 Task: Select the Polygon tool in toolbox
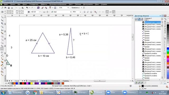point(2,43)
